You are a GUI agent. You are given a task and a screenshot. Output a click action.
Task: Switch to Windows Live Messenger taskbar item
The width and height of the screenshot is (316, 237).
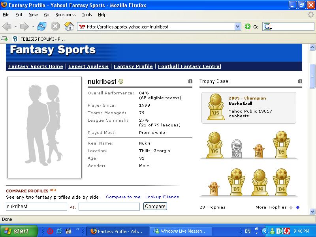181,231
